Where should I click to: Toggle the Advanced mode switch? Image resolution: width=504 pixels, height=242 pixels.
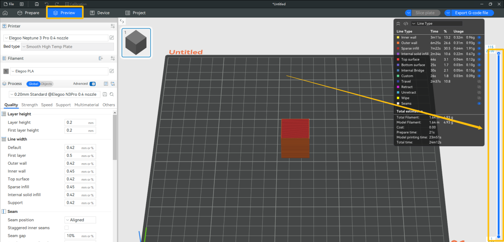tap(92, 84)
